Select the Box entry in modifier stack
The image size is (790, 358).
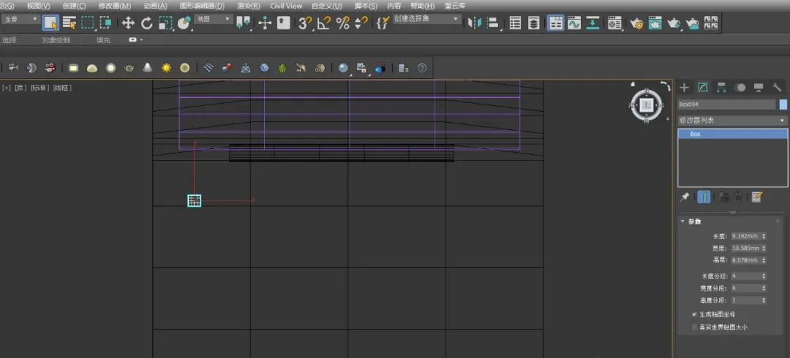point(732,134)
